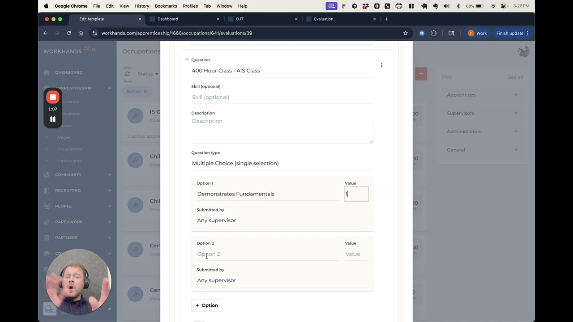Screen dimensions: 573x322
Task: Open Option 1 Submitted by dropdown
Action: 282,220
